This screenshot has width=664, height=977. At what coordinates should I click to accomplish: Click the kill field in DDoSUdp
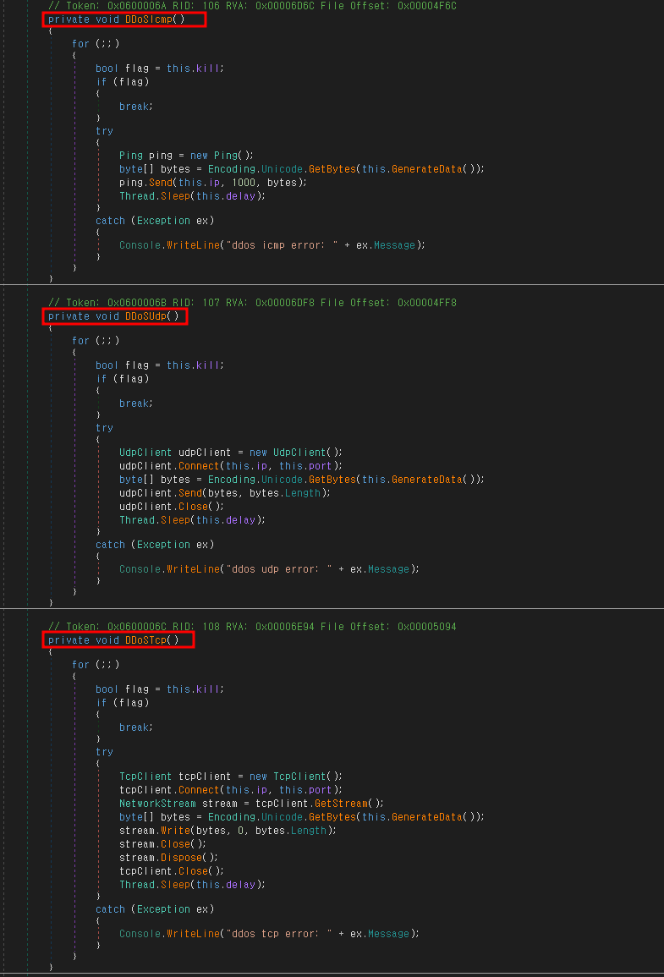(208, 365)
